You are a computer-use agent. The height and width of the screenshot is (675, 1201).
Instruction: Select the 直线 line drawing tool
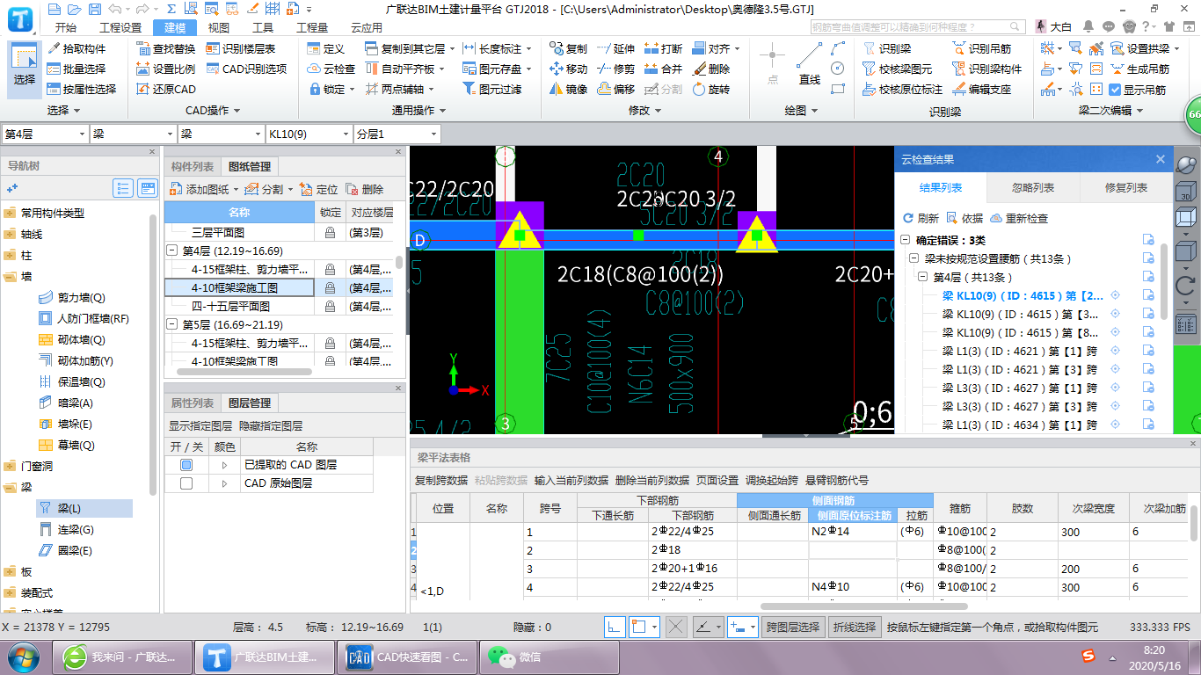pos(810,65)
